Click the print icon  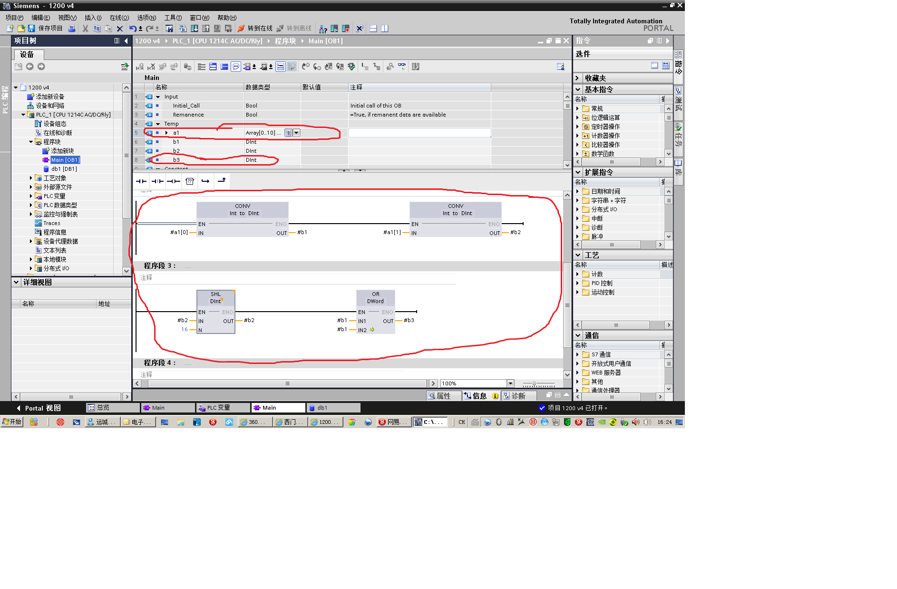[71, 29]
